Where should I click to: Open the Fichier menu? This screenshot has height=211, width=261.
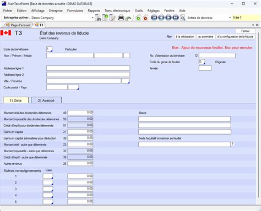coord(8,10)
